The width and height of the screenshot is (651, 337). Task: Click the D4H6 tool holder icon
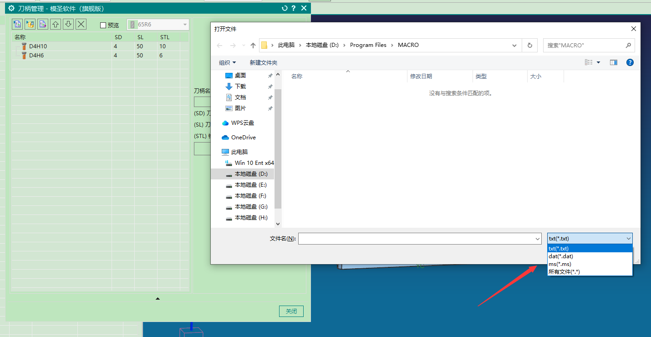24,55
